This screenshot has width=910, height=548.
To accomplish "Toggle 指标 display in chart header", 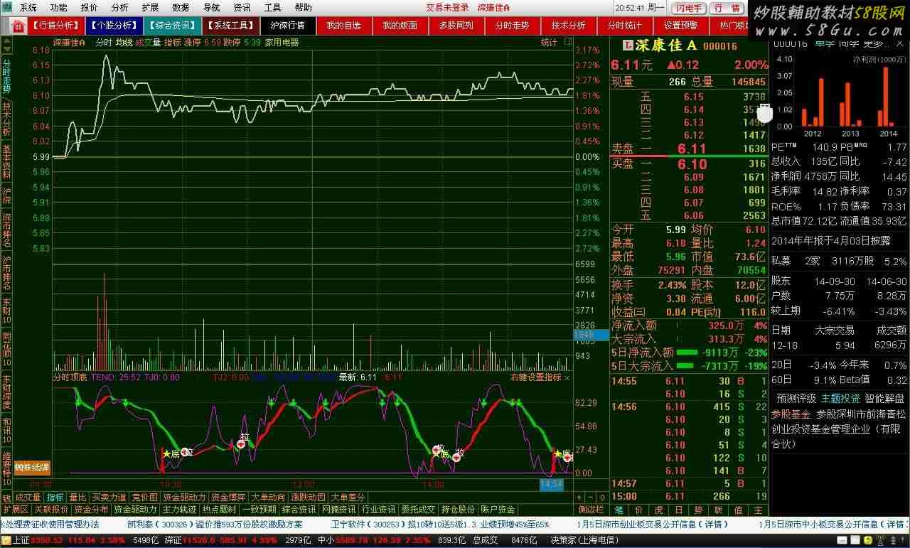I will click(173, 43).
